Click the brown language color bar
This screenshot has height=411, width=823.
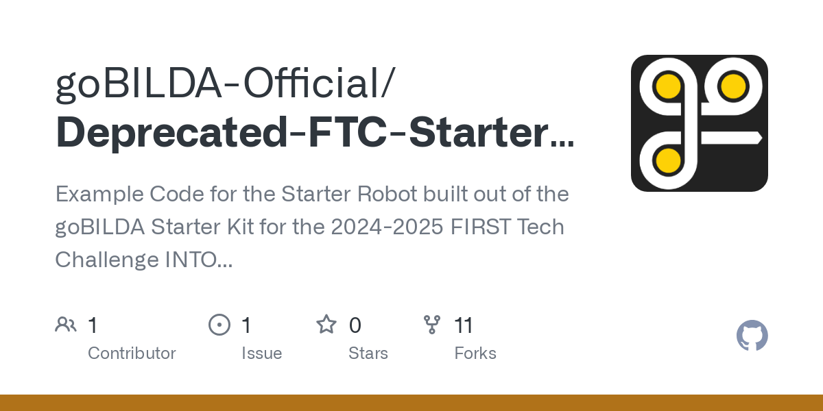pos(411,403)
